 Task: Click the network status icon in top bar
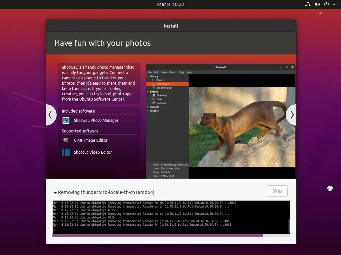tap(308, 4)
